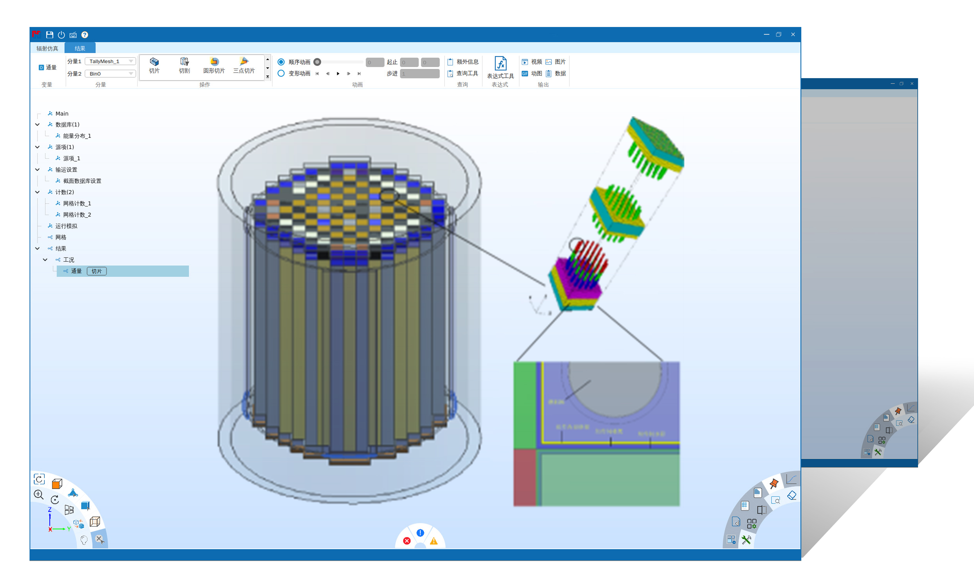Click the red error status icon
Image resolution: width=974 pixels, height=588 pixels.
407,540
